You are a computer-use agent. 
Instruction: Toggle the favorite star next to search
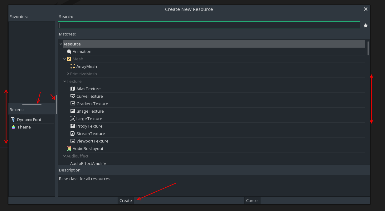coord(365,25)
